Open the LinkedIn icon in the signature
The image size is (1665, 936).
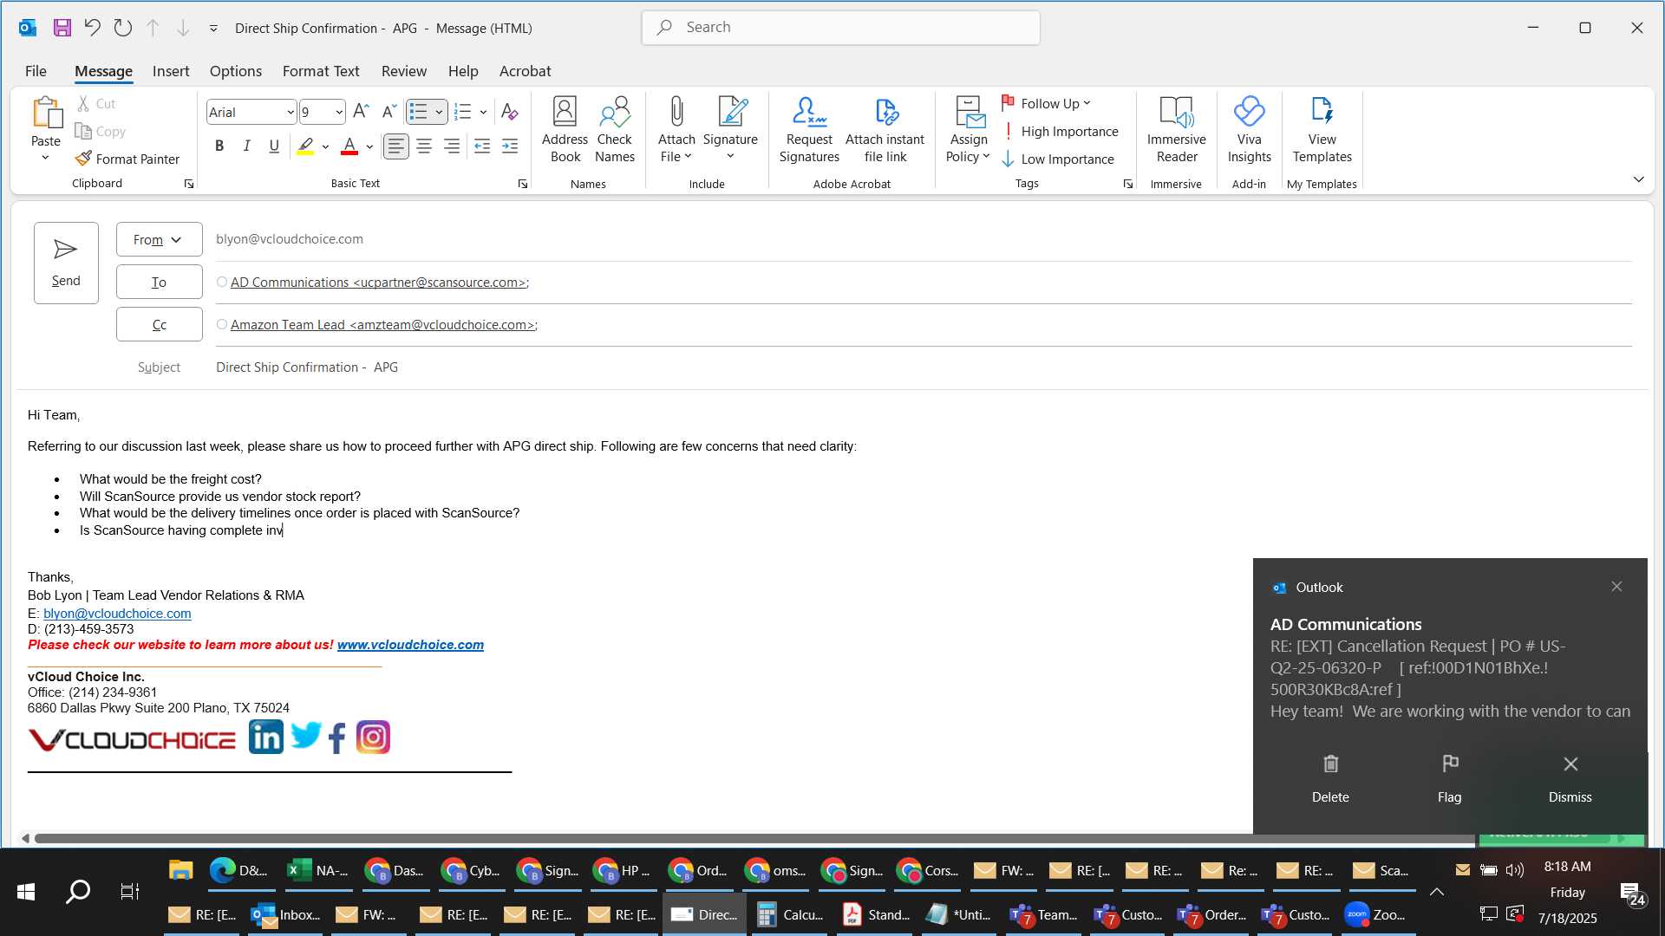point(266,738)
